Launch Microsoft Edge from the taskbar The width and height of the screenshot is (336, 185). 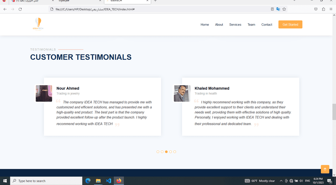click(88, 181)
